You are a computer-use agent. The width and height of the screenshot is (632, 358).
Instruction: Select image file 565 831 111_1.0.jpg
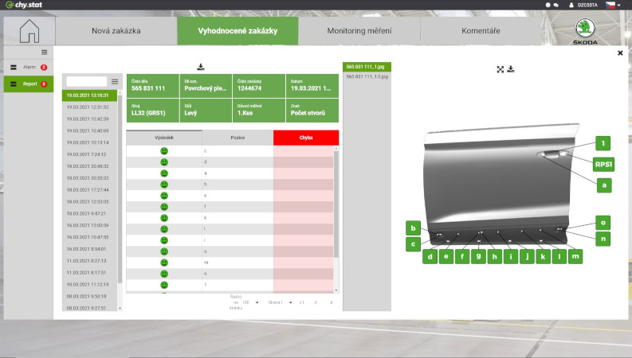coord(367,76)
